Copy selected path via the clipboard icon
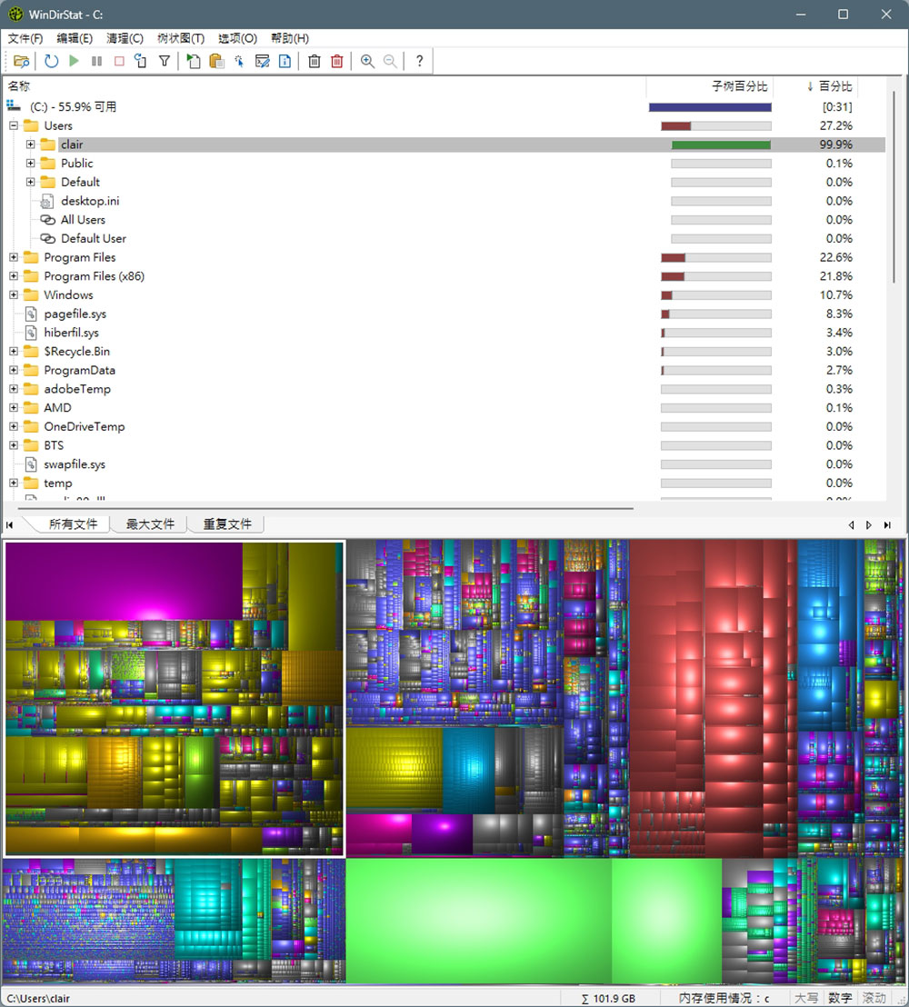The image size is (909, 1007). (x=215, y=61)
